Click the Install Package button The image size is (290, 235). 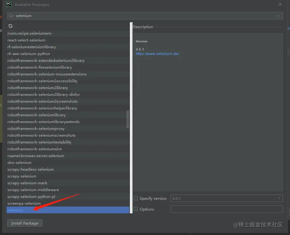(25, 223)
